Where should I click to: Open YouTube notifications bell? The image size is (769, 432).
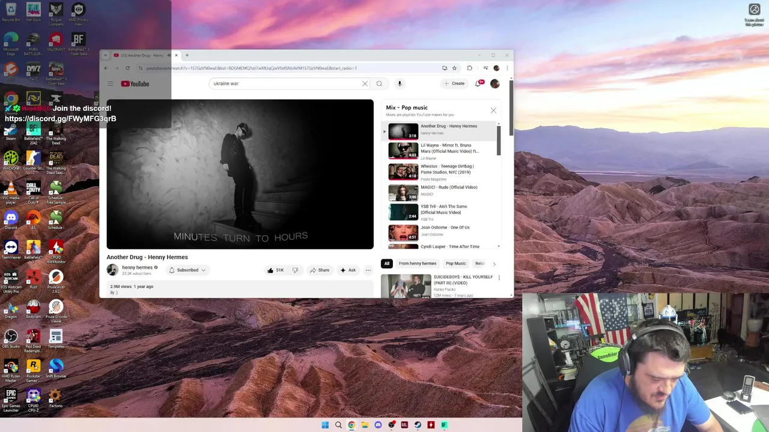(x=478, y=83)
